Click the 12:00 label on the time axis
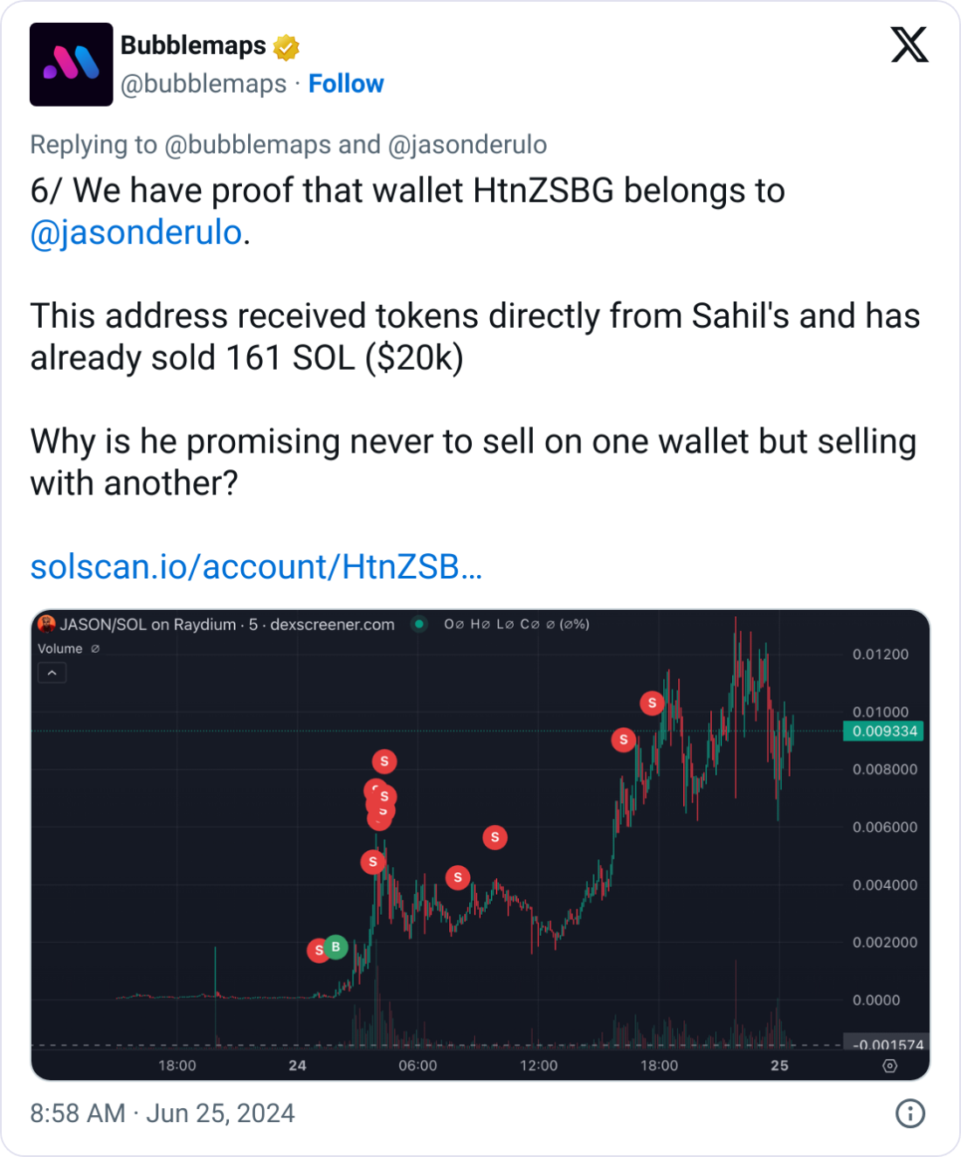The height and width of the screenshot is (1157, 961). [x=538, y=1065]
